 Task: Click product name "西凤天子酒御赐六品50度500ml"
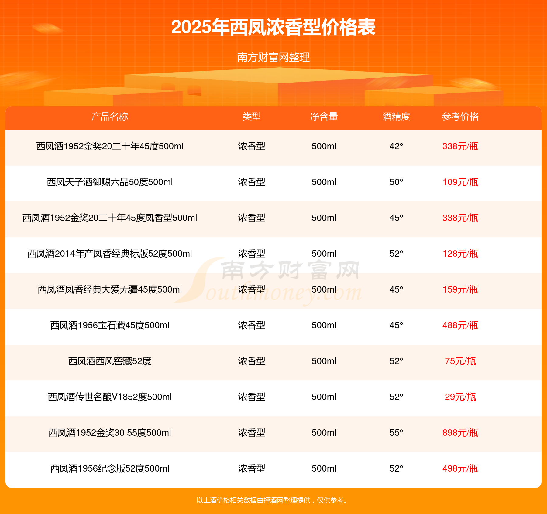110,182
